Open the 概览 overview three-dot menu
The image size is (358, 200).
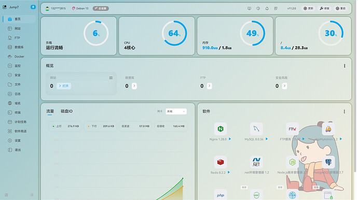(x=345, y=66)
